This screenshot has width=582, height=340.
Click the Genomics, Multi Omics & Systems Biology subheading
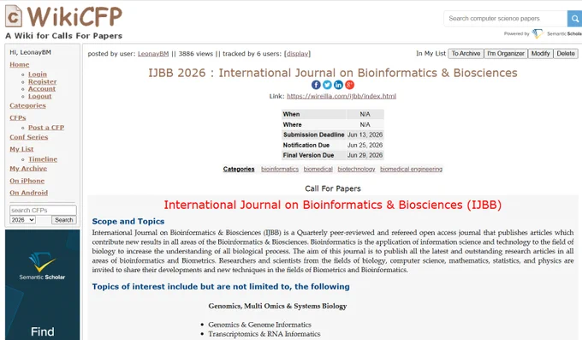point(277,307)
